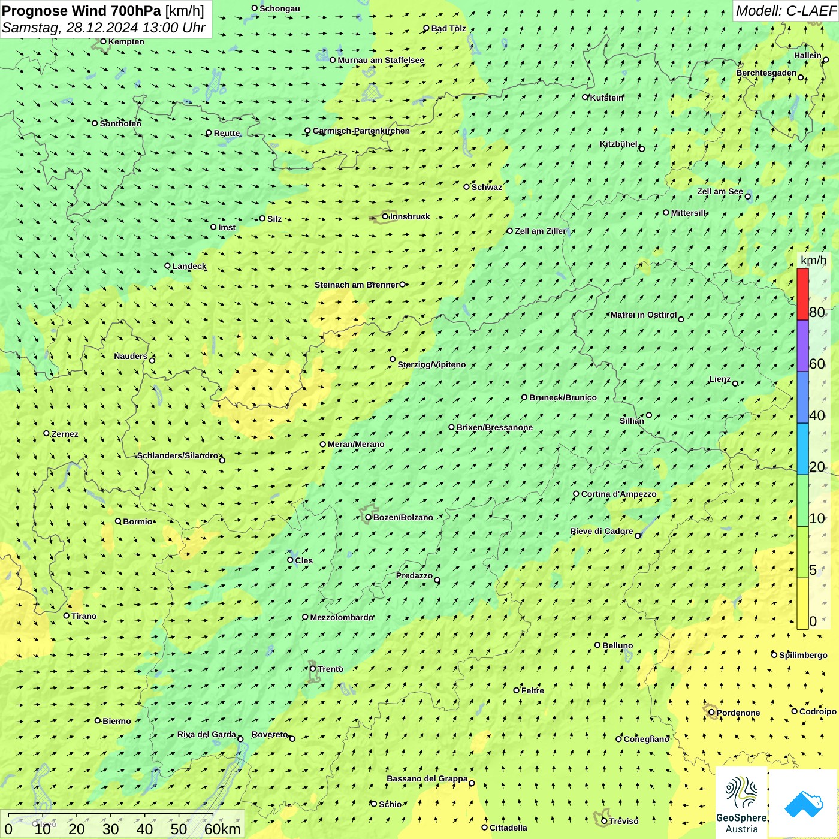
Task: Click the forecast date 'Samstag, 28.12.2024 13:00 Uhr'
Action: (104, 28)
